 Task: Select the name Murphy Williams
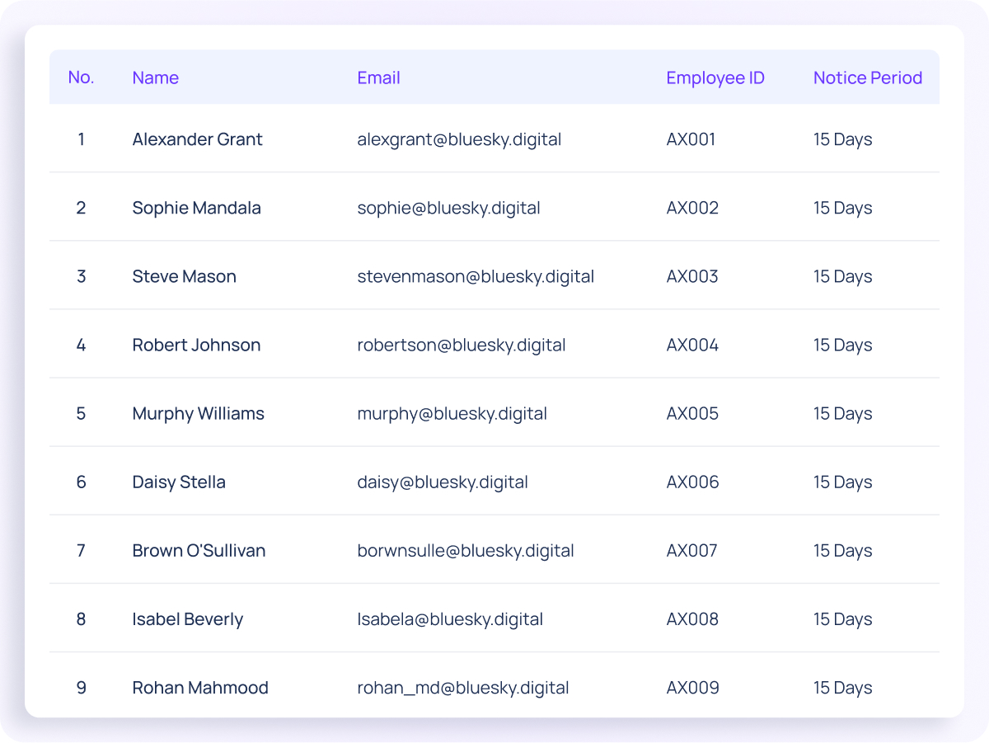tap(198, 414)
